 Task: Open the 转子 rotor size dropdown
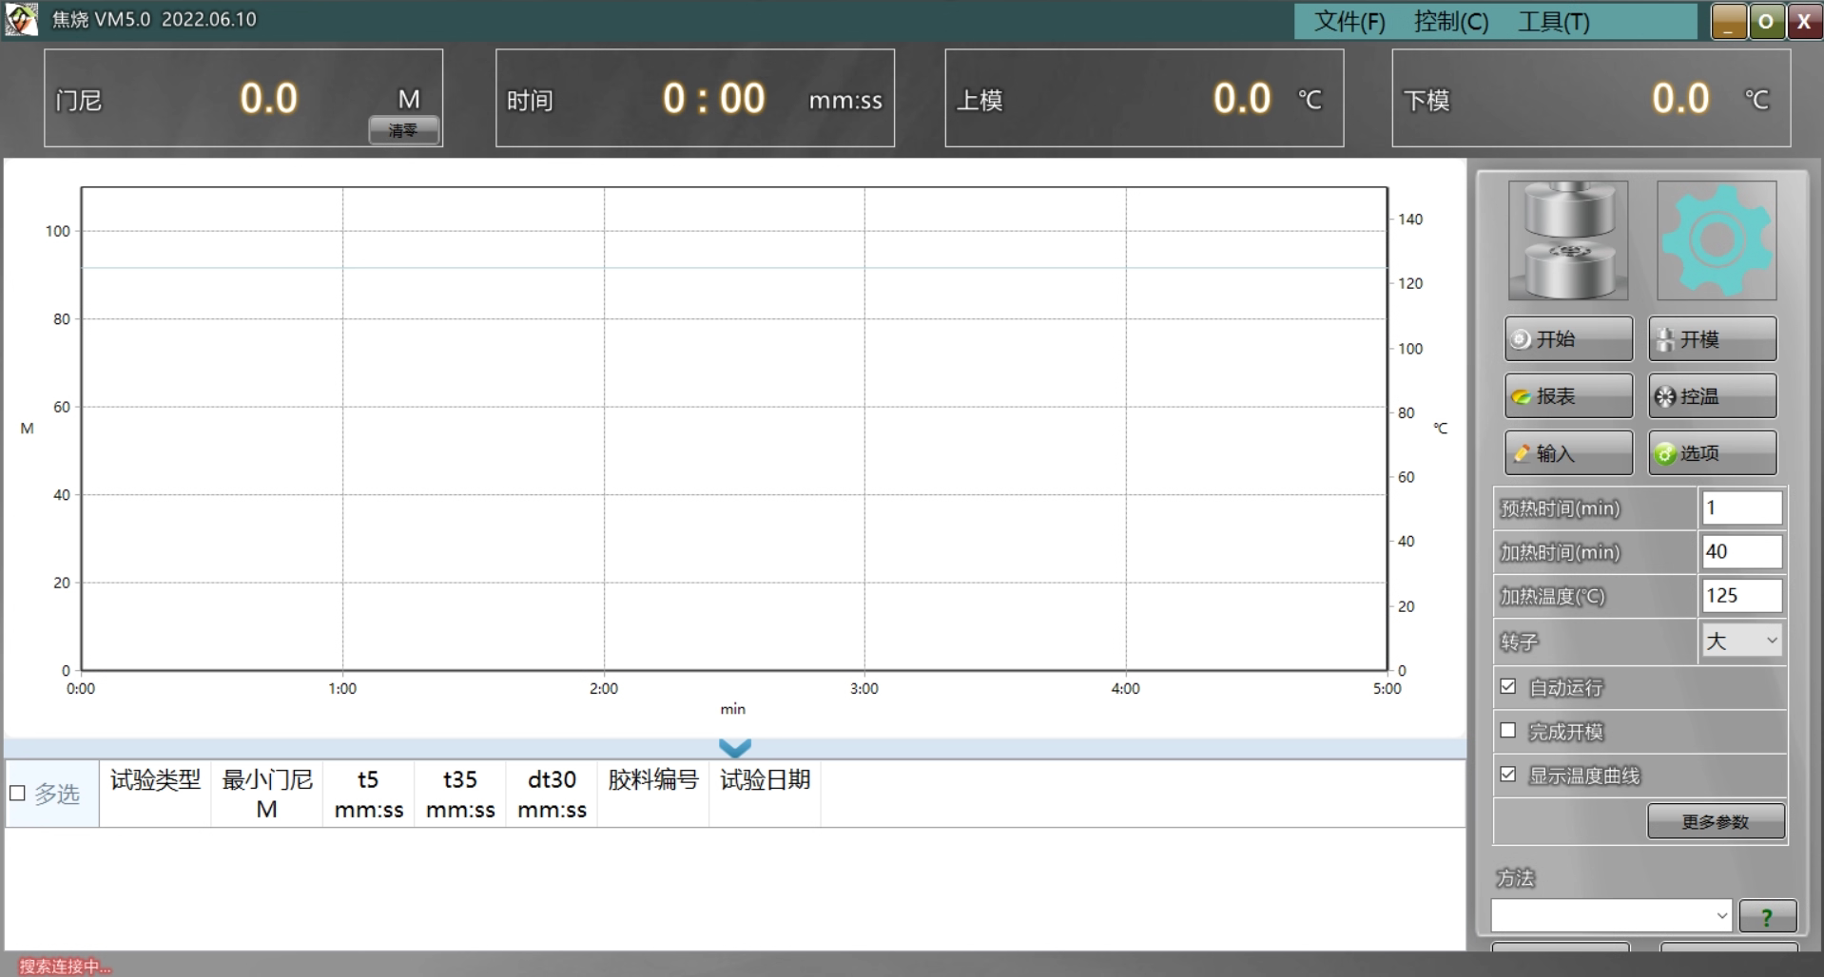1741,641
